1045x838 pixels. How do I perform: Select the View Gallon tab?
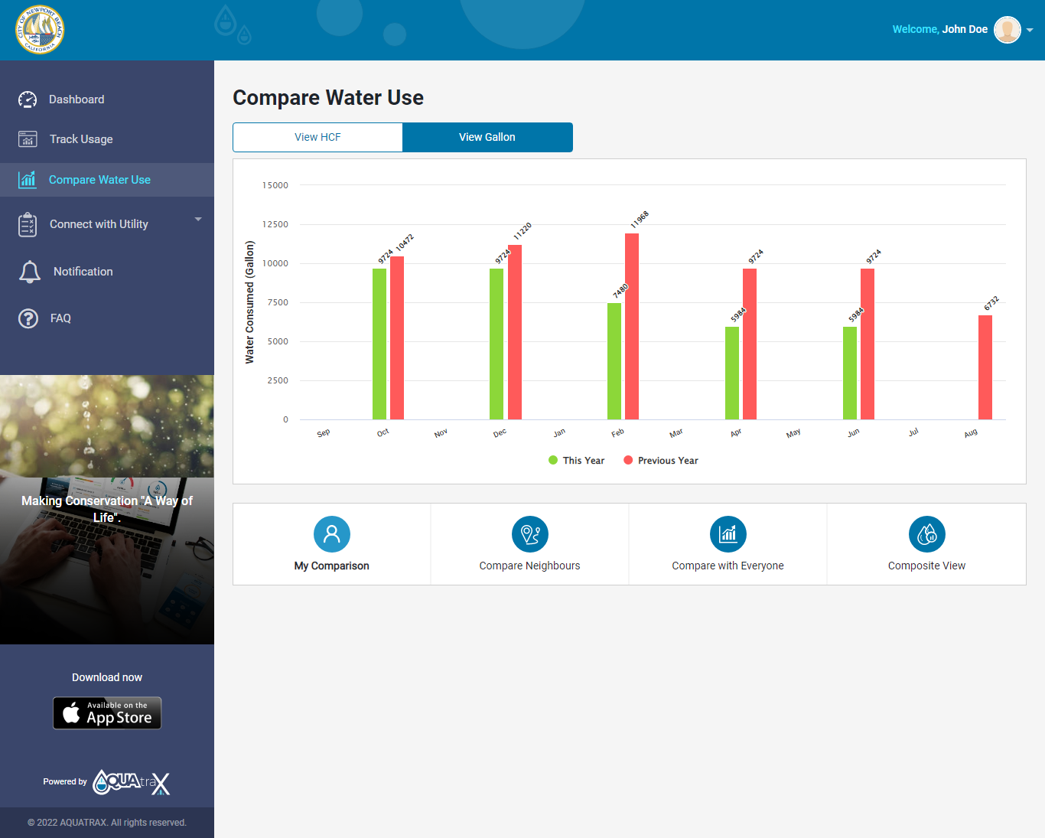click(487, 137)
